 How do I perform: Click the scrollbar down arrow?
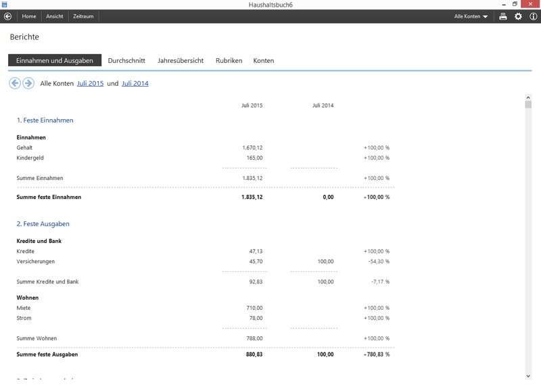528,376
